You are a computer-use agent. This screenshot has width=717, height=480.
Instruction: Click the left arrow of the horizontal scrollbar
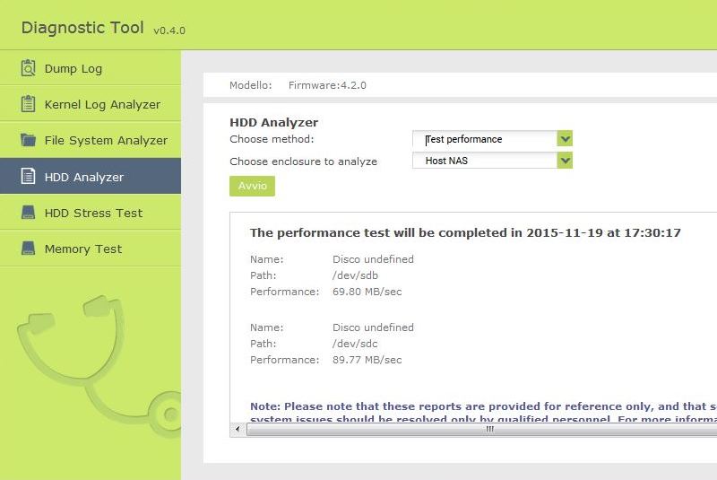(x=238, y=429)
